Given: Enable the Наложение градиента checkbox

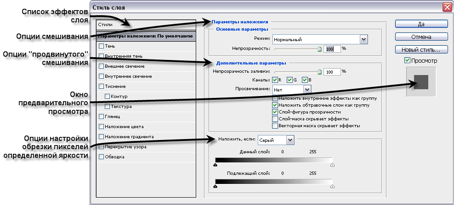Looking at the screenshot, I should click(x=101, y=137).
